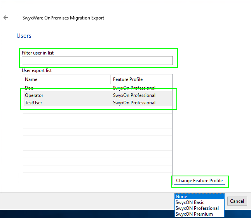Focus the Filter user in list field
251x218 pixels.
97,60
